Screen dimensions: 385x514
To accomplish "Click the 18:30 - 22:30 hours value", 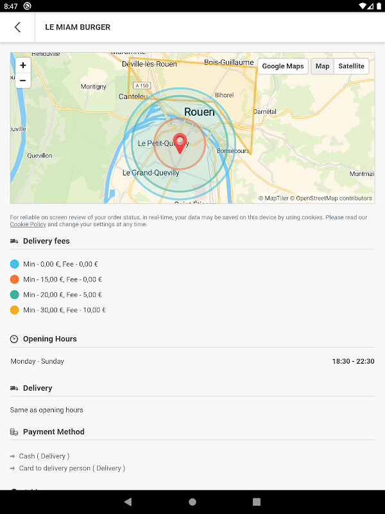I will coord(354,361).
